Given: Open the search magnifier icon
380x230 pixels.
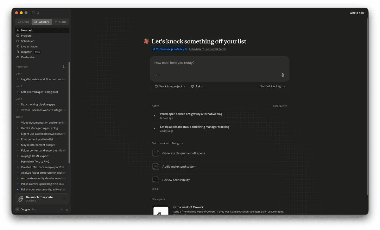Looking at the screenshot, I should tap(38, 13).
